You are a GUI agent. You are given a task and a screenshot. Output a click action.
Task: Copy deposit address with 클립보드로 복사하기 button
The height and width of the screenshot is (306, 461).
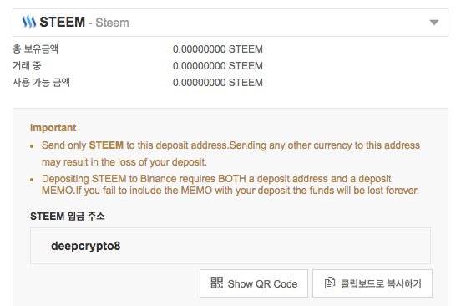click(x=372, y=283)
